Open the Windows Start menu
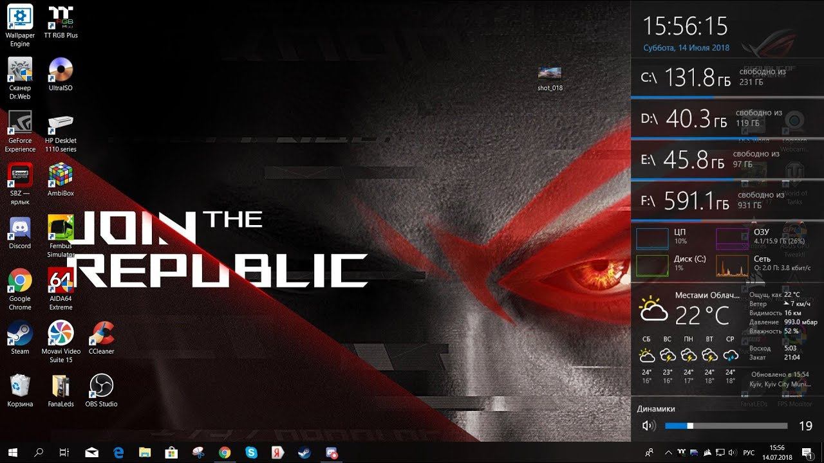824x463 pixels. click(13, 452)
